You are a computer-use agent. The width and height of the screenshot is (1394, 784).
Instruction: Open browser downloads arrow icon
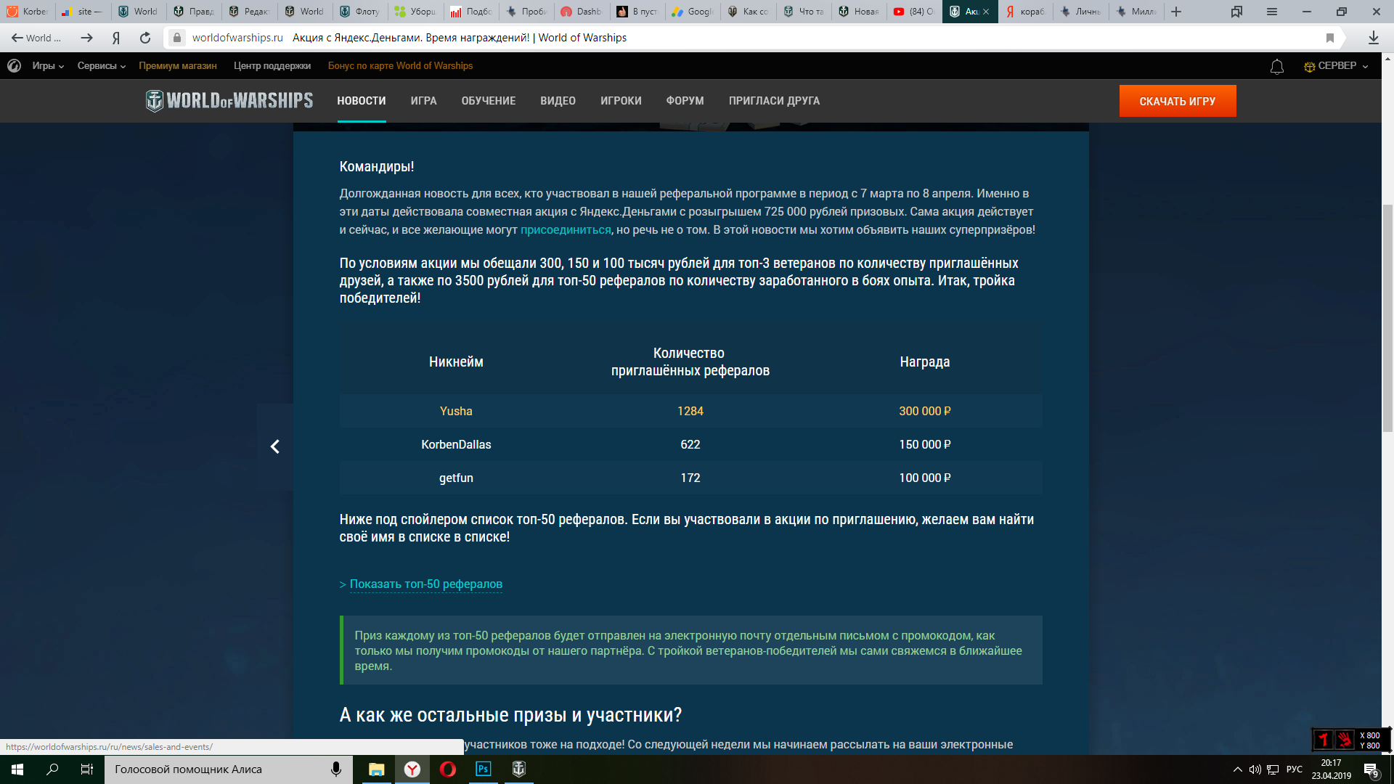(x=1374, y=38)
